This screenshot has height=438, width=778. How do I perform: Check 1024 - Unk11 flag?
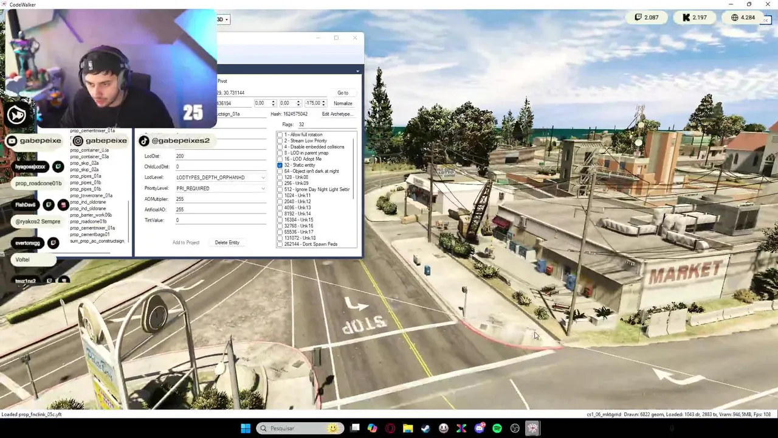point(280,195)
